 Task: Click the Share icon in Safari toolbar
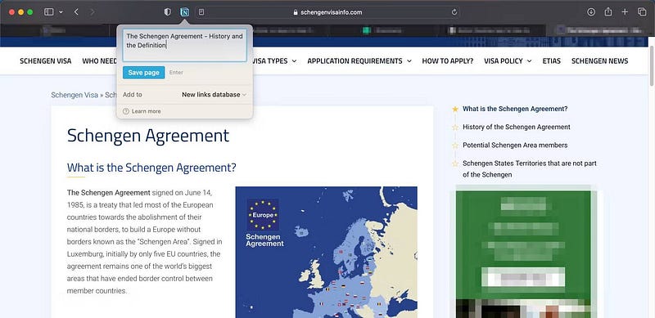(x=608, y=11)
